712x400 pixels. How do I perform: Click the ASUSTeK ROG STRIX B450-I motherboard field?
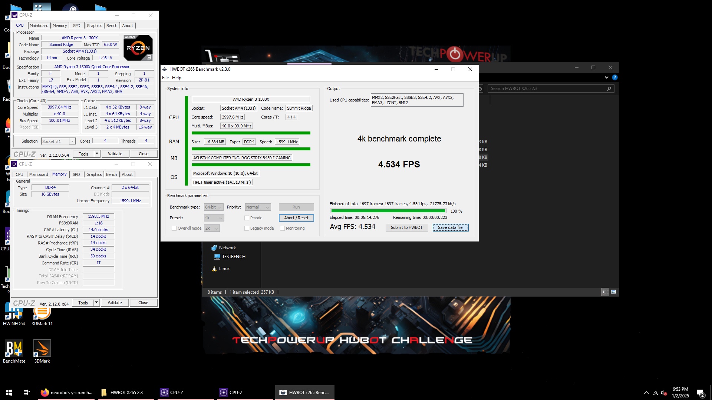coord(242,158)
